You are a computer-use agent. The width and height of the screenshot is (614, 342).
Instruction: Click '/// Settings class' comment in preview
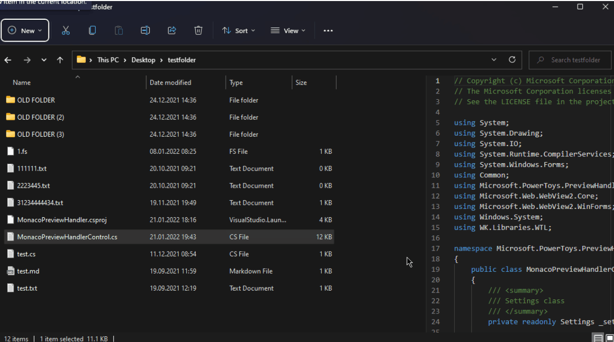coord(526,300)
